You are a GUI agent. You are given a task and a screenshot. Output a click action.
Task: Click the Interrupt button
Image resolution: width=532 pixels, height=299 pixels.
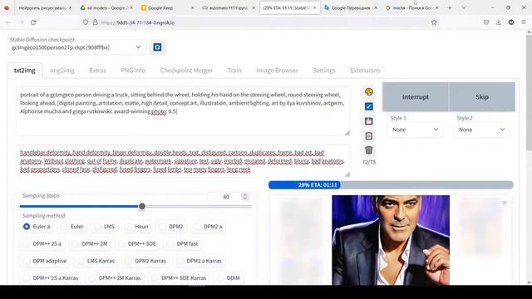[416, 97]
